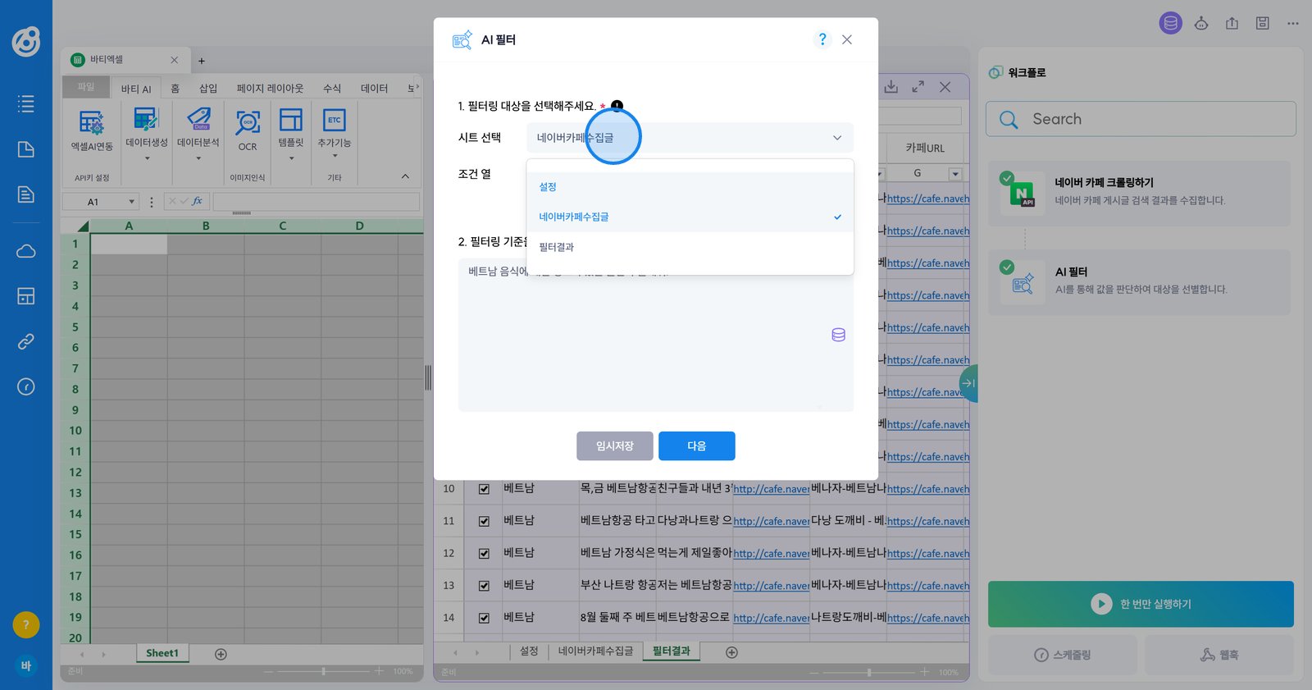Close the AI 필터 dialog

click(847, 39)
